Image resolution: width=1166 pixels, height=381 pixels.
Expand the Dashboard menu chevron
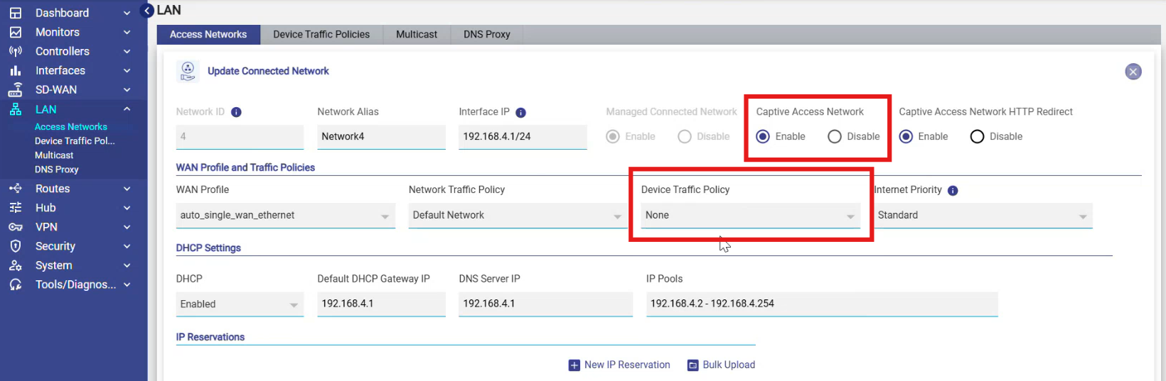point(127,13)
